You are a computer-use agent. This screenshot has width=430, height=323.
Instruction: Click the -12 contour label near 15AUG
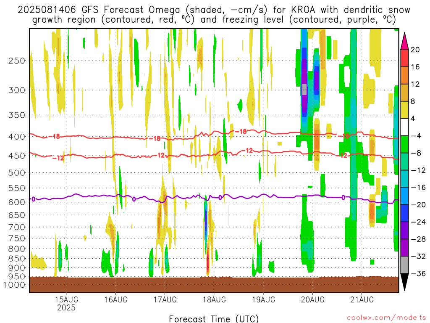pyautogui.click(x=58, y=158)
